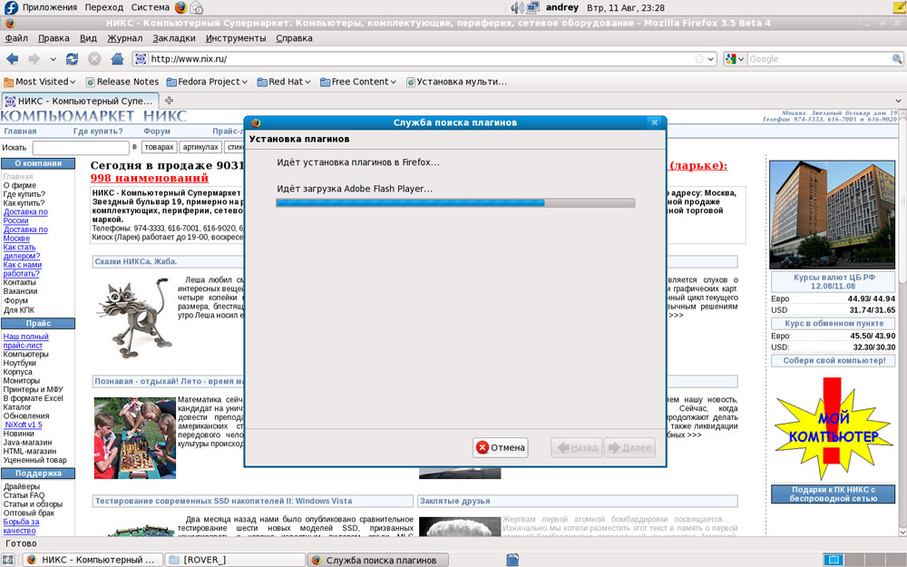This screenshot has height=567, width=907.
Task: Switch to Служба поиска плагинов taskbar item
Action: pos(377,560)
